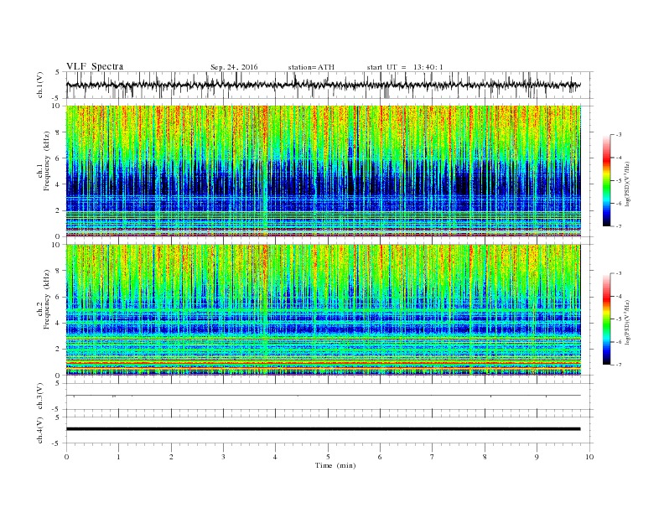
Task: Click the thick black ch.4 voltage trace
Action: tap(323, 429)
